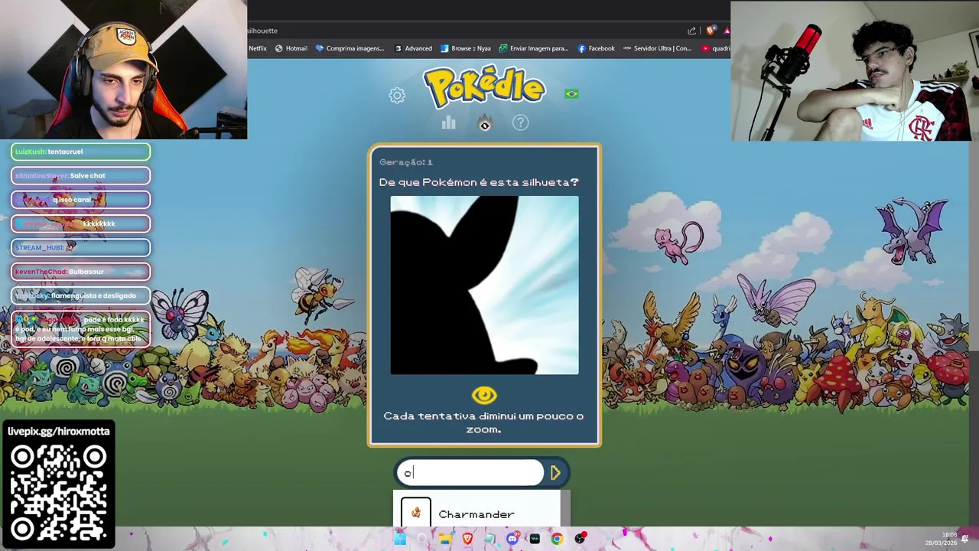The image size is (979, 551).
Task: Open Comprima imagens bookmark
Action: [350, 48]
